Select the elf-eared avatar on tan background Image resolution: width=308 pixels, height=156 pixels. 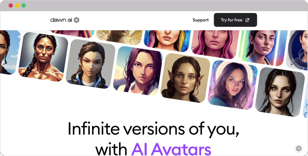coord(185,78)
